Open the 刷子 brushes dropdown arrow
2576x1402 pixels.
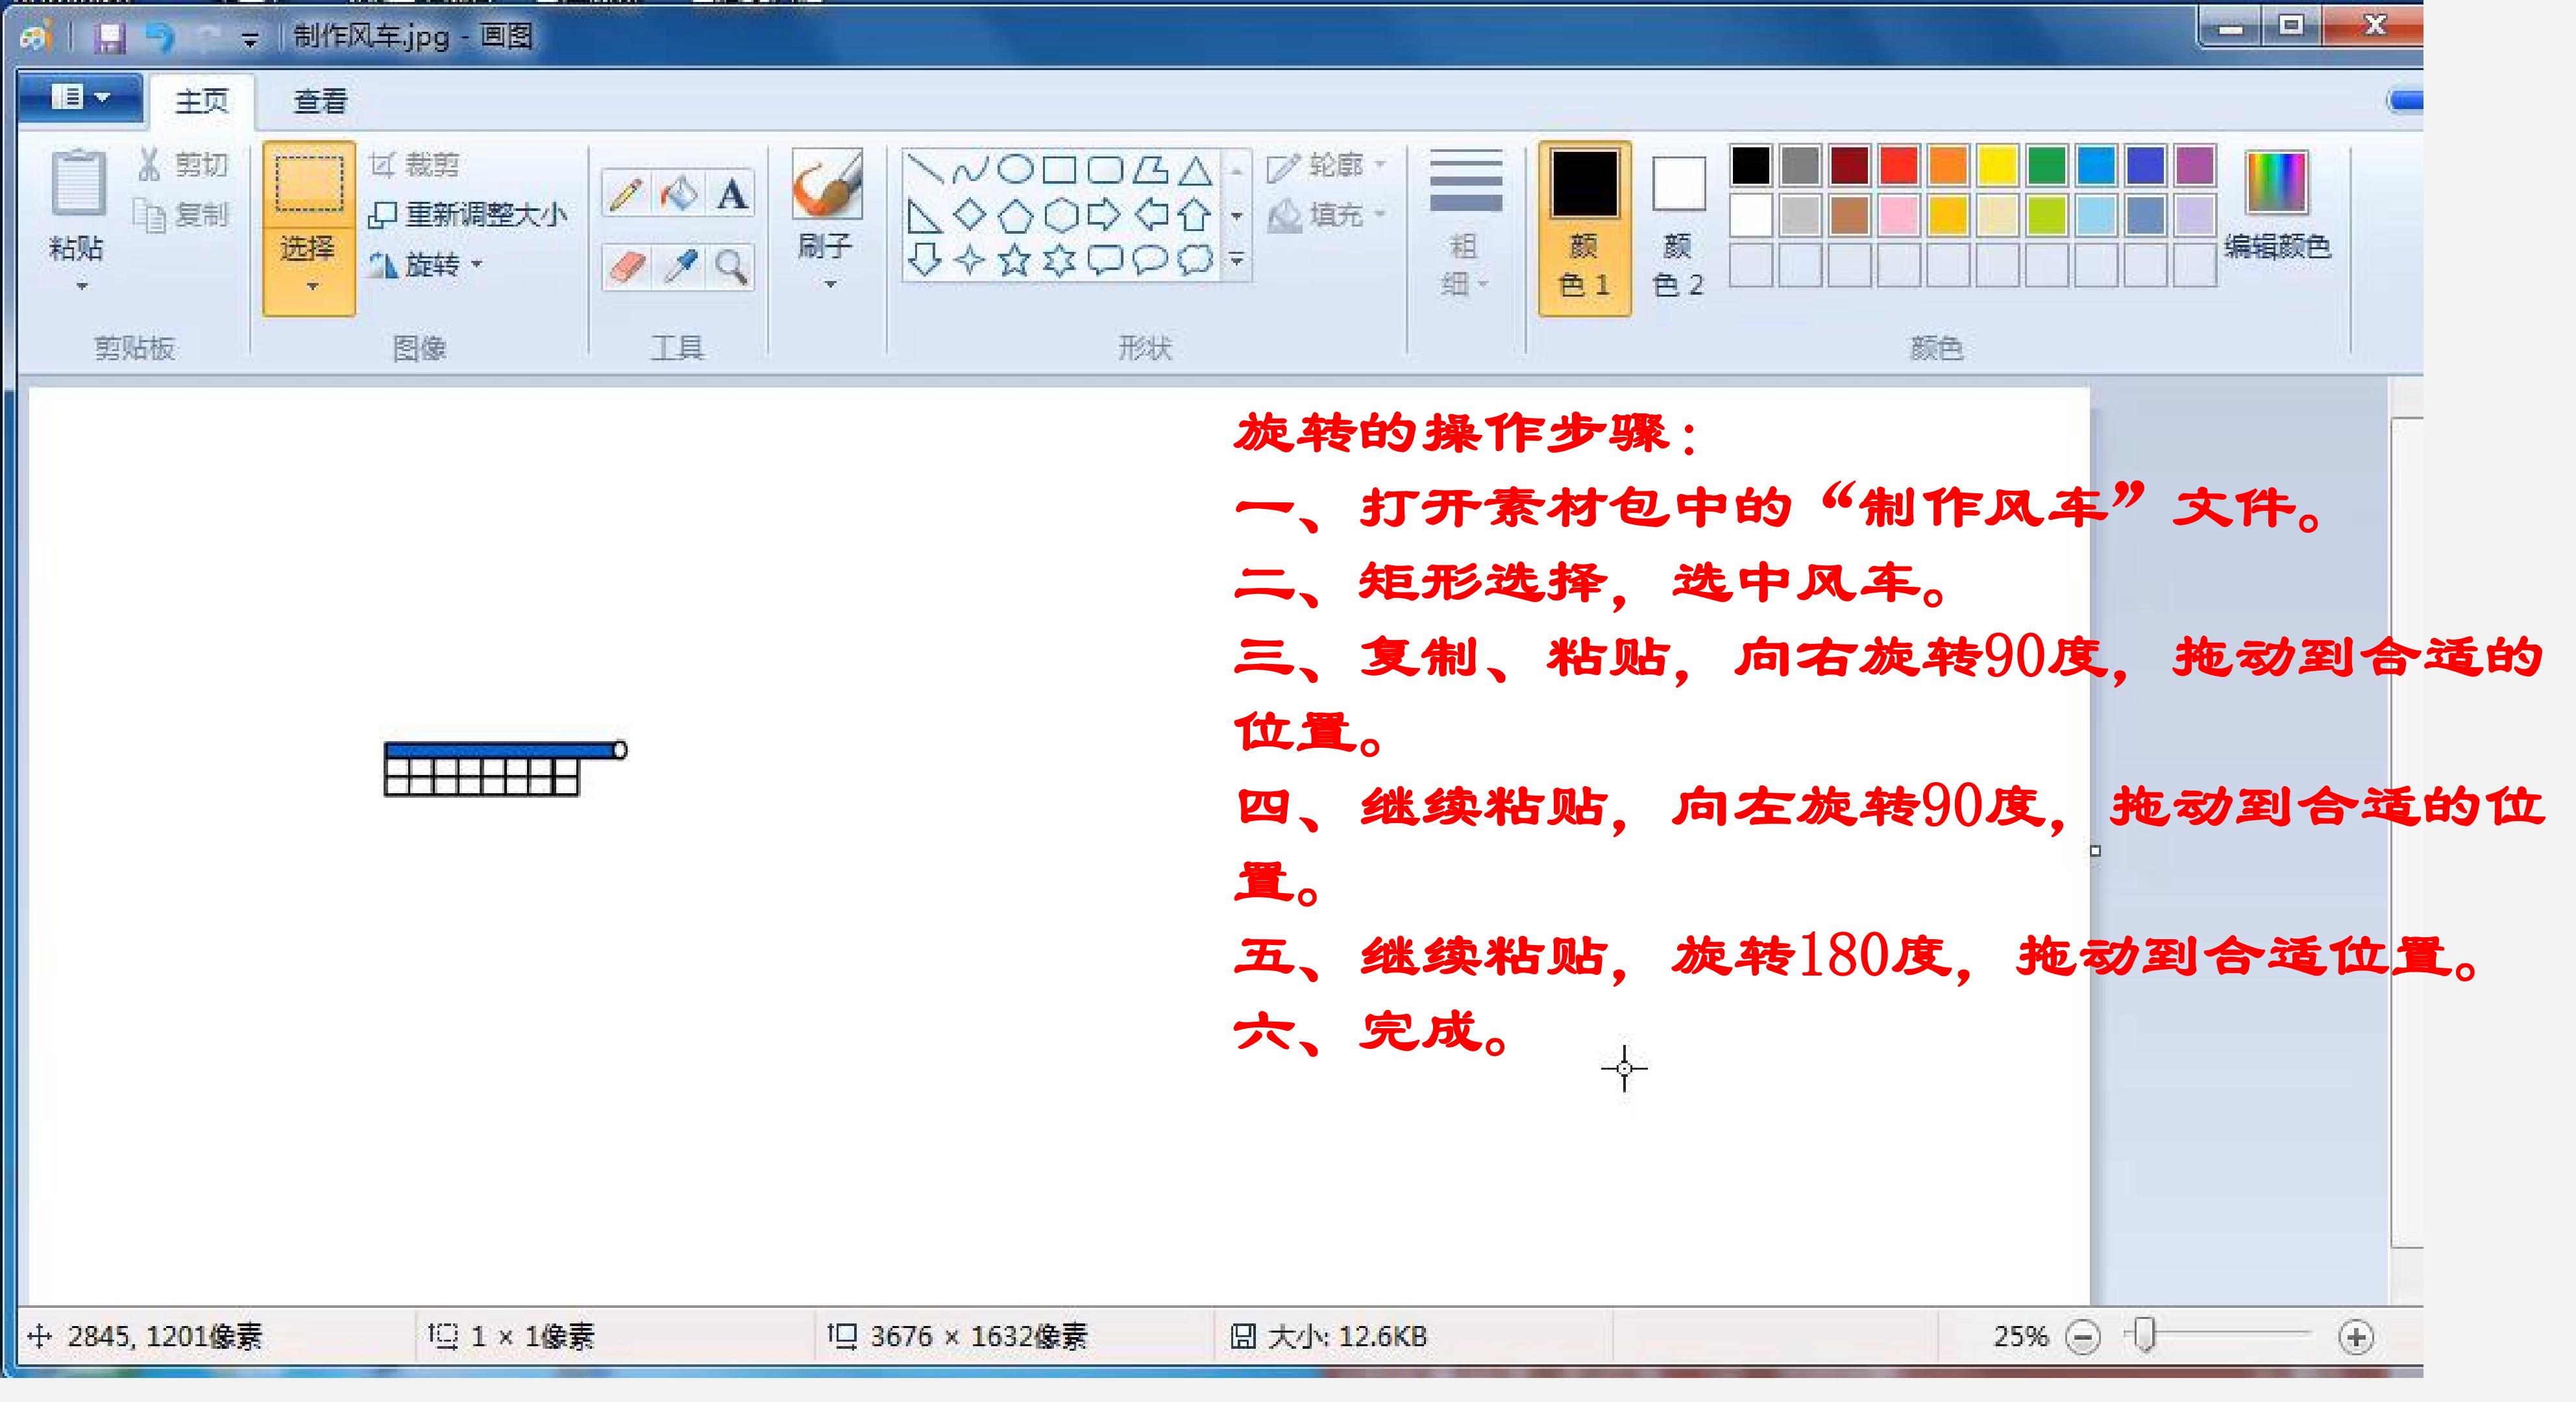click(x=829, y=285)
